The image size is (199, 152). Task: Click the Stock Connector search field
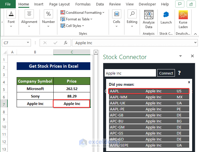(x=130, y=73)
